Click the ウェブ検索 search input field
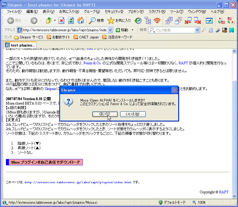Screen dimensions: 238x207 pos(175,30)
